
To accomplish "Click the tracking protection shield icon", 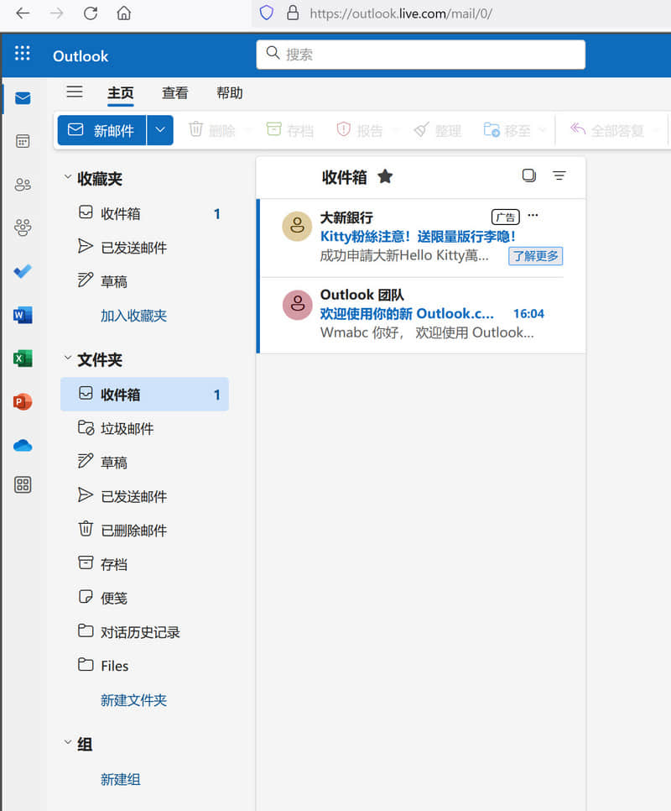I will pyautogui.click(x=267, y=13).
